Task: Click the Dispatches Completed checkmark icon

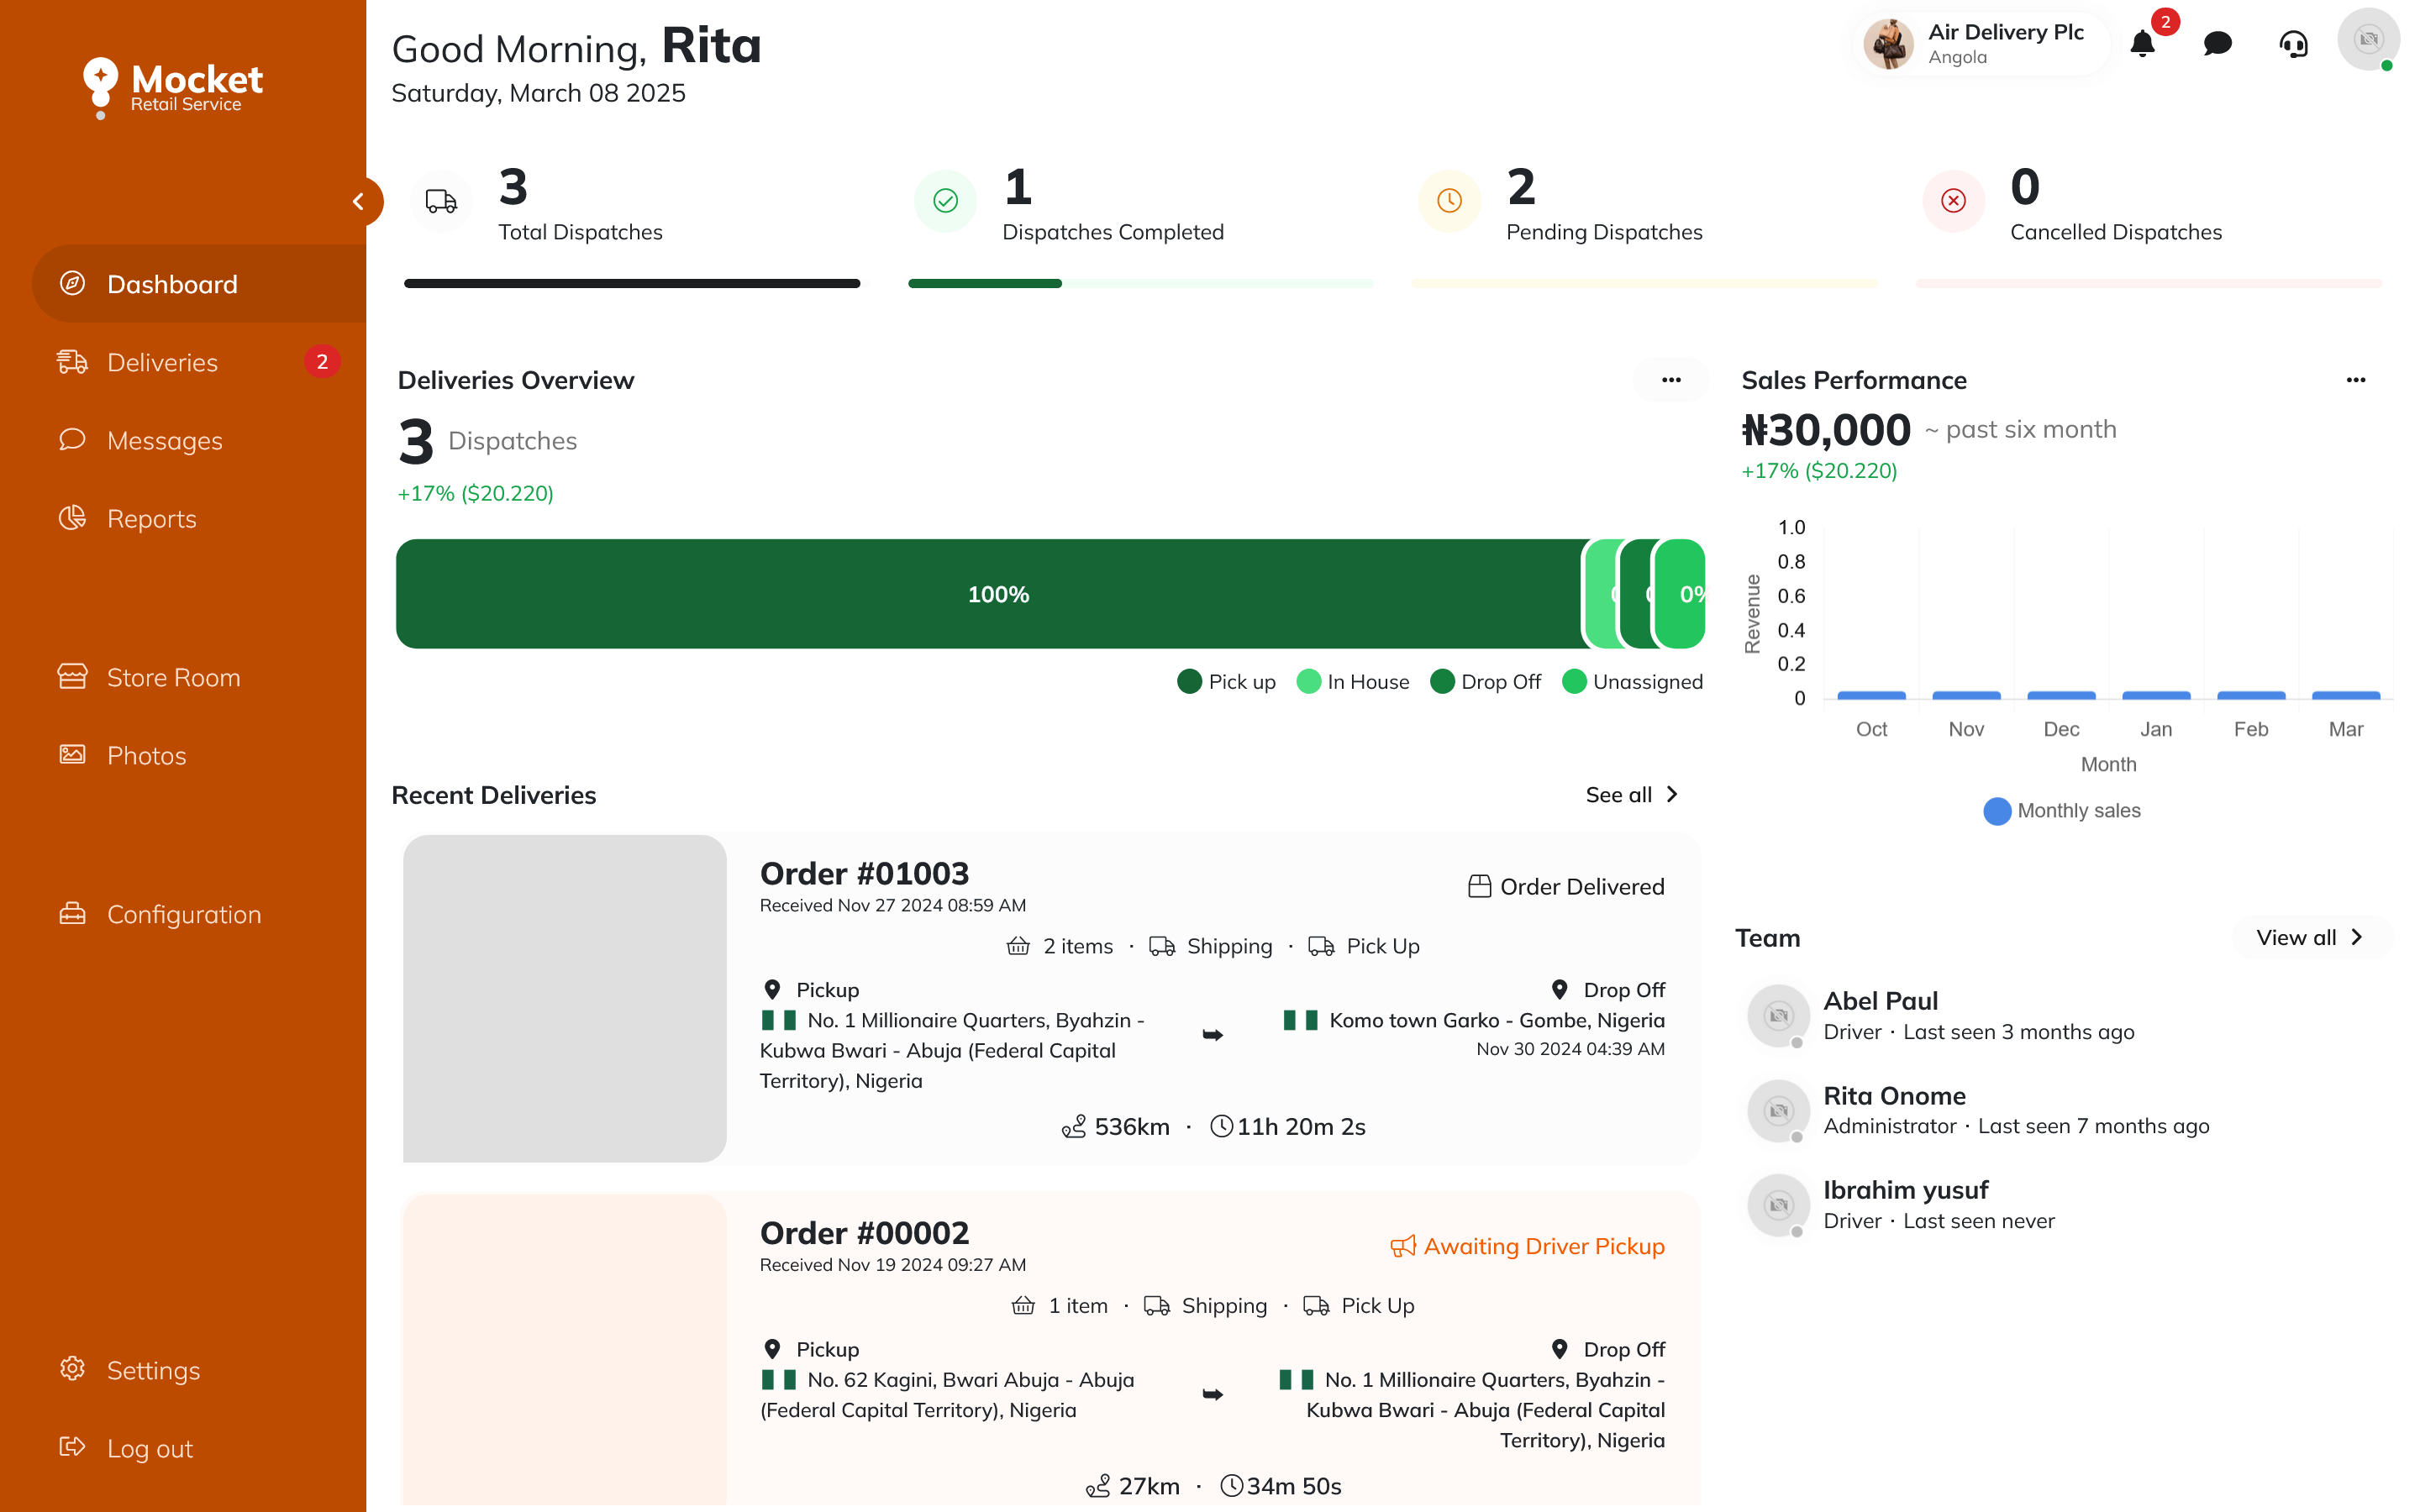Action: pos(945,201)
